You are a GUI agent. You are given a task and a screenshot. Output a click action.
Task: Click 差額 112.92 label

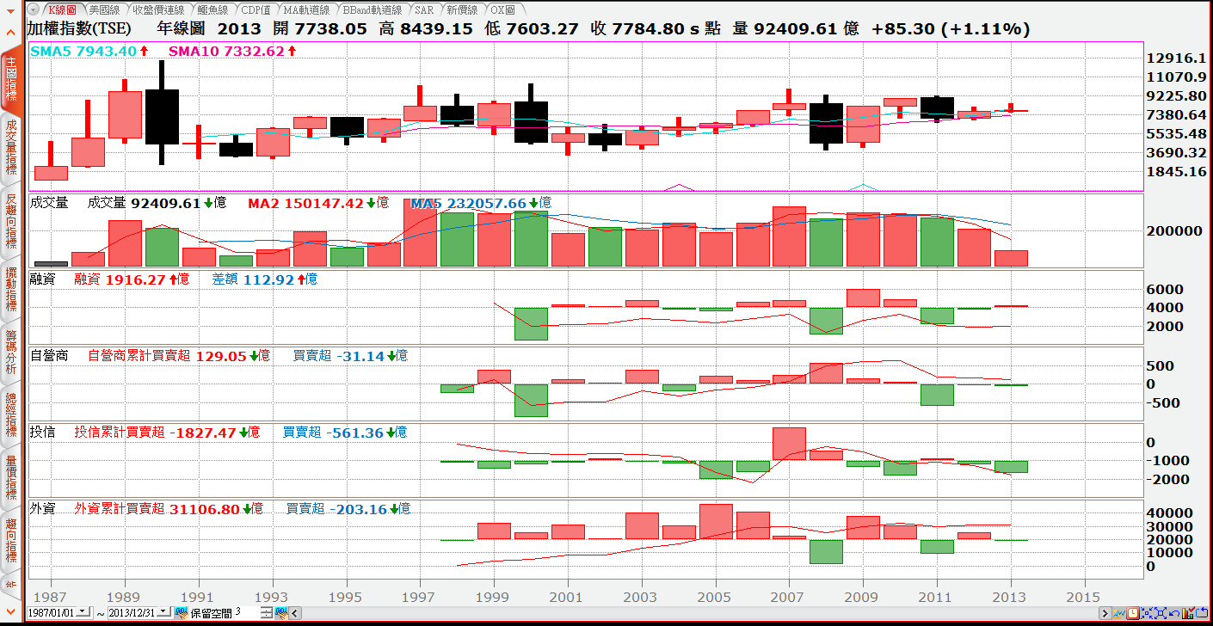(x=252, y=279)
